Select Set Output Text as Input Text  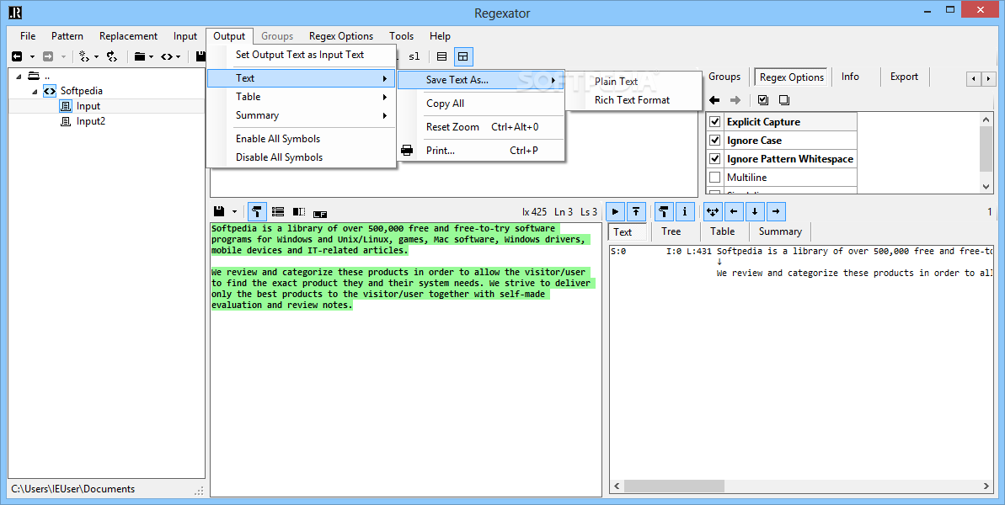pyautogui.click(x=302, y=55)
